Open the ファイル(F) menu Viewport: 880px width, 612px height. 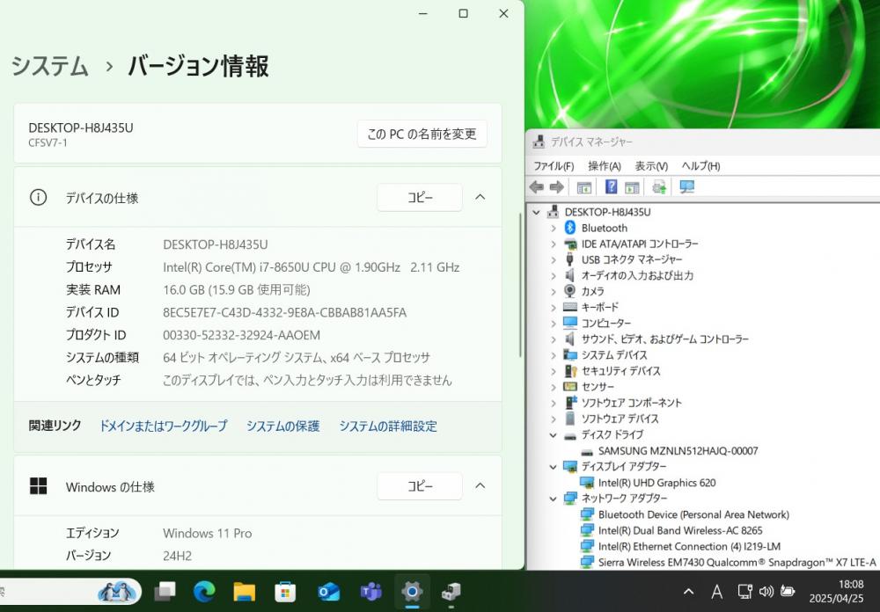point(554,166)
